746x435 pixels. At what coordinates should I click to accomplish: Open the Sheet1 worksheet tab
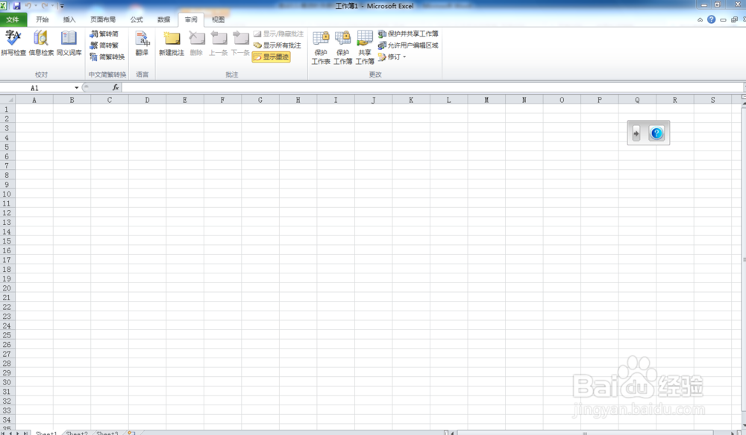[x=46, y=433]
